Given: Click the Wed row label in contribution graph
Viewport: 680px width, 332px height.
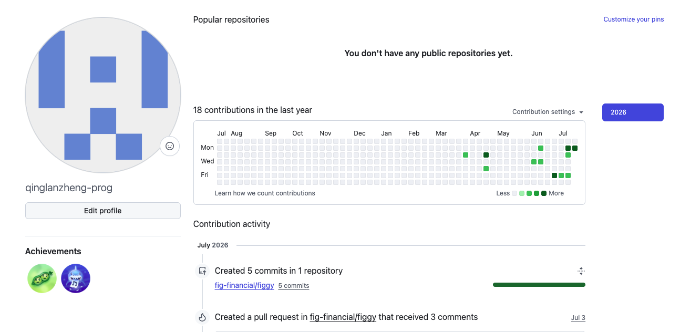Looking at the screenshot, I should coord(207,161).
